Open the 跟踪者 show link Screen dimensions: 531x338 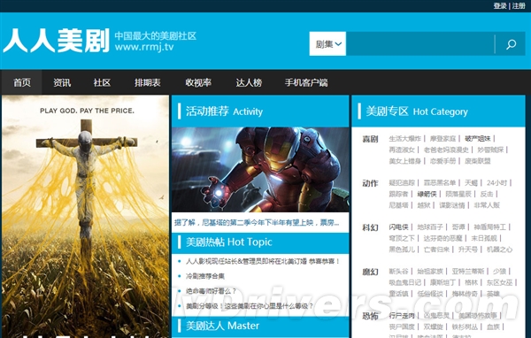398,194
